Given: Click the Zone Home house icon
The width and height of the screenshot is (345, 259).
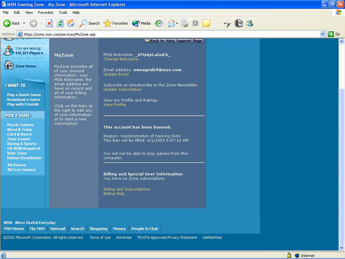Looking at the screenshot, I should (x=9, y=65).
